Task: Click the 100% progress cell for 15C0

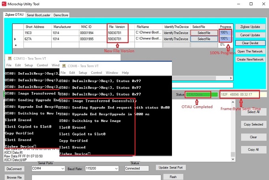Action: tap(225, 32)
